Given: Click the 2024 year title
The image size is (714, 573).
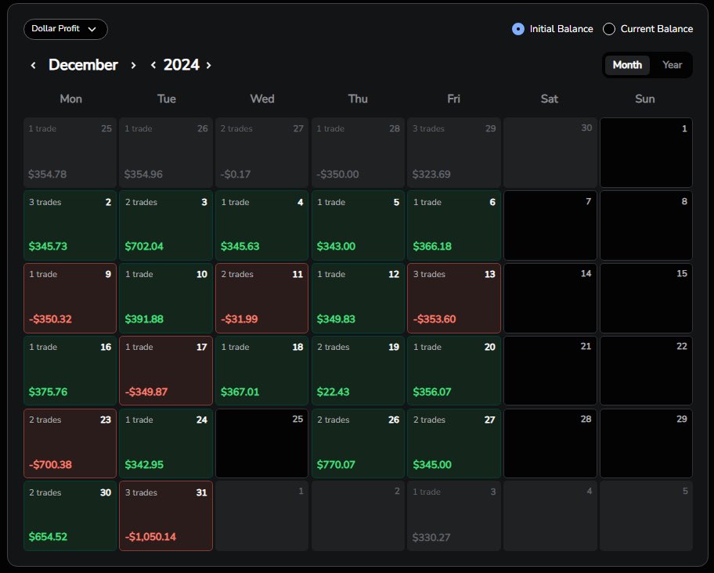Looking at the screenshot, I should 181,65.
